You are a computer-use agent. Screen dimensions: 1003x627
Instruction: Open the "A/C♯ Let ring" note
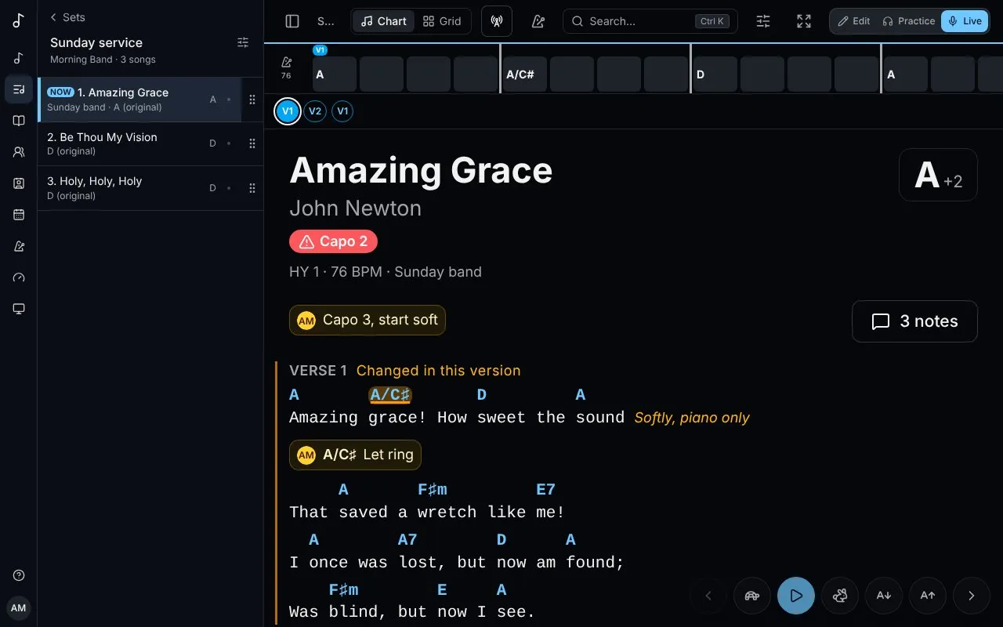point(355,455)
